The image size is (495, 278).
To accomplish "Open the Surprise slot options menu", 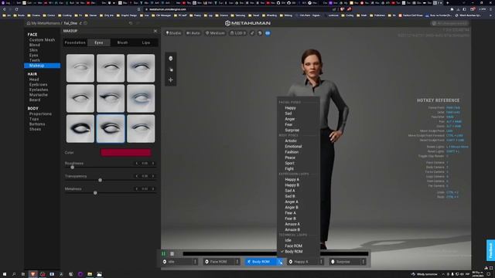I will pos(364,262).
